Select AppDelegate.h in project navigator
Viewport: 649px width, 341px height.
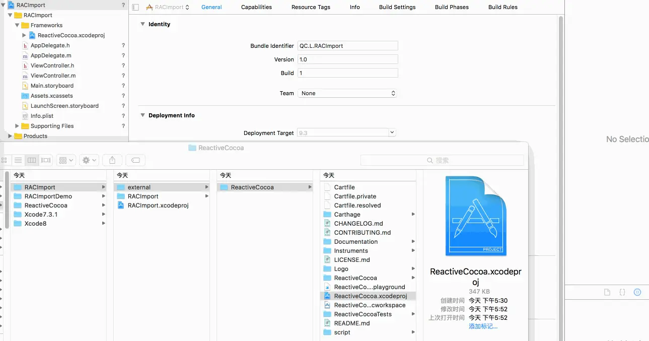[x=50, y=45]
